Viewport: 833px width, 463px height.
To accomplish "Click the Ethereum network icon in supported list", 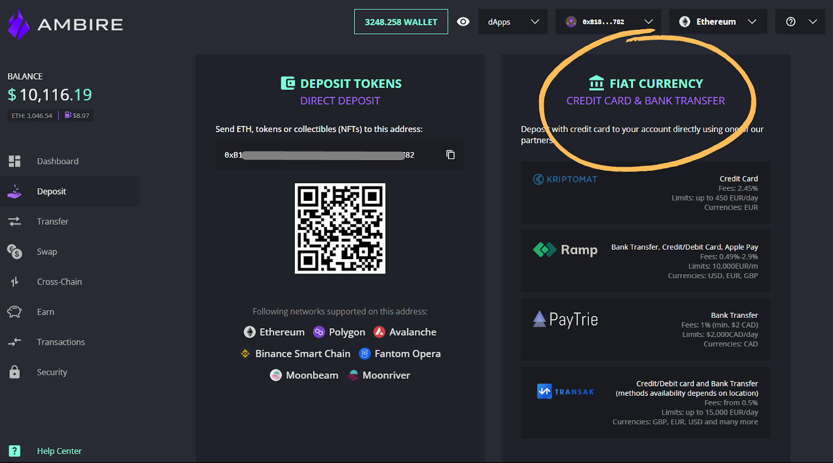I will (250, 332).
